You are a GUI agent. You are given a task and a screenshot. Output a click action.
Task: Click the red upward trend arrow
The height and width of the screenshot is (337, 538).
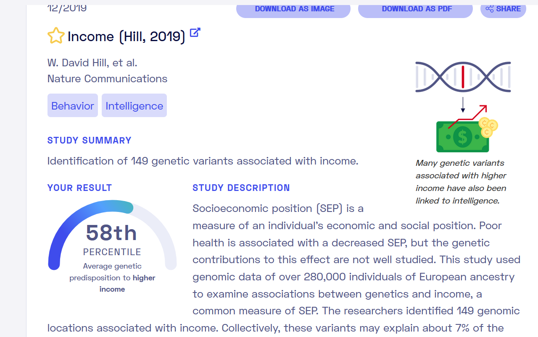[x=468, y=116]
